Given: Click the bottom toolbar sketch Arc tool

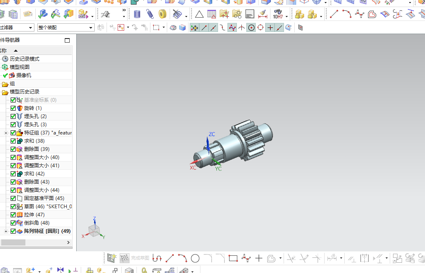Looking at the screenshot, I should [182, 258].
